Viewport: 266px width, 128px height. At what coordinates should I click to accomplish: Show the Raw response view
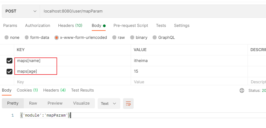click(x=33, y=103)
